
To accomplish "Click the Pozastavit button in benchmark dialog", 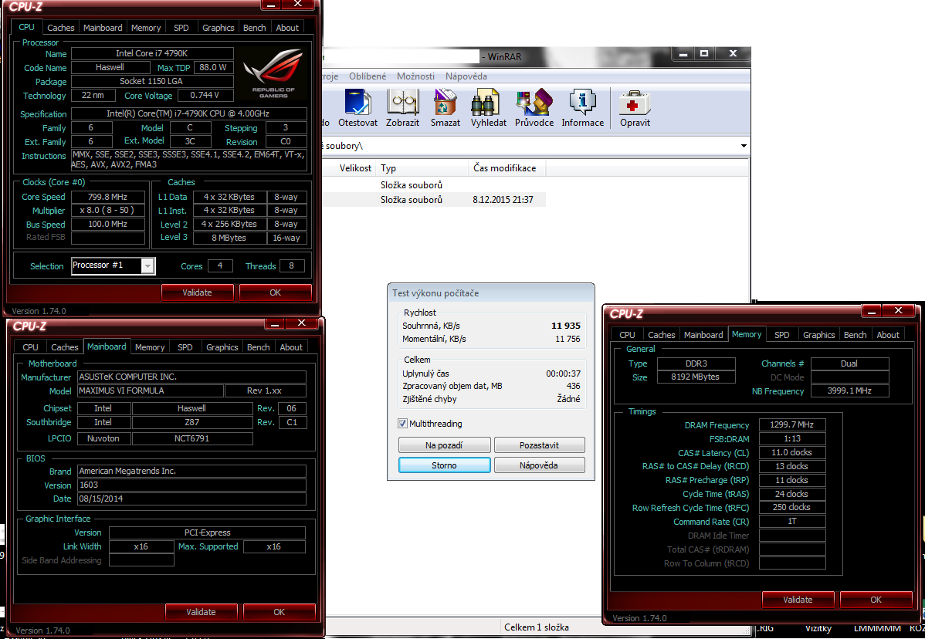I will click(539, 445).
